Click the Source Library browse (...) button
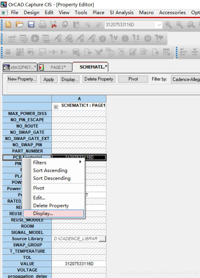Image resolution: width=200 pixels, height=278 pixels. point(102,239)
